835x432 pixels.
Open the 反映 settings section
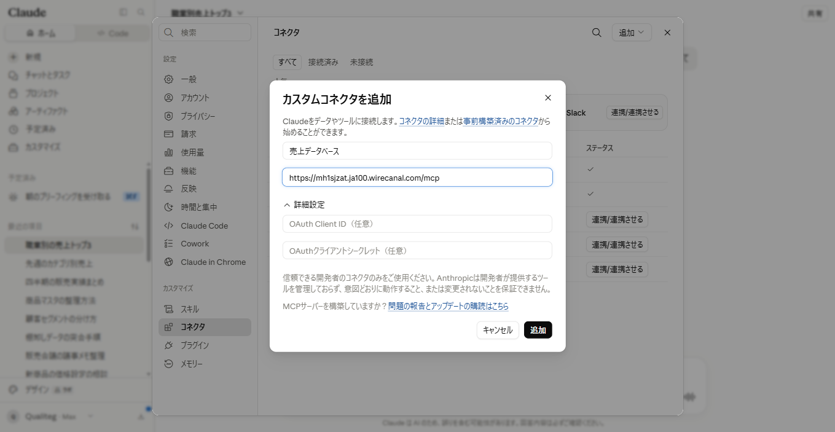(205, 189)
